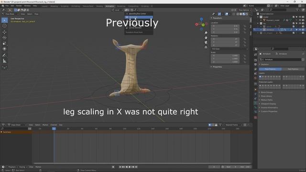Switch perspective orthographic grid icon
Image resolution: width=306 pixels, height=172 pixels.
click(206, 47)
